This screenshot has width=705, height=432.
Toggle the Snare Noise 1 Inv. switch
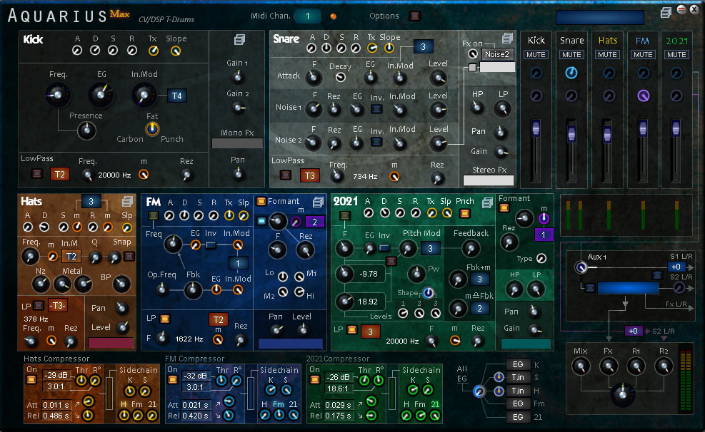pos(376,108)
